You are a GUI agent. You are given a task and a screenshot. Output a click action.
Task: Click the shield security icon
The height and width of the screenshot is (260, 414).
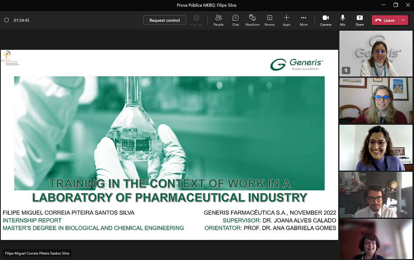6,20
